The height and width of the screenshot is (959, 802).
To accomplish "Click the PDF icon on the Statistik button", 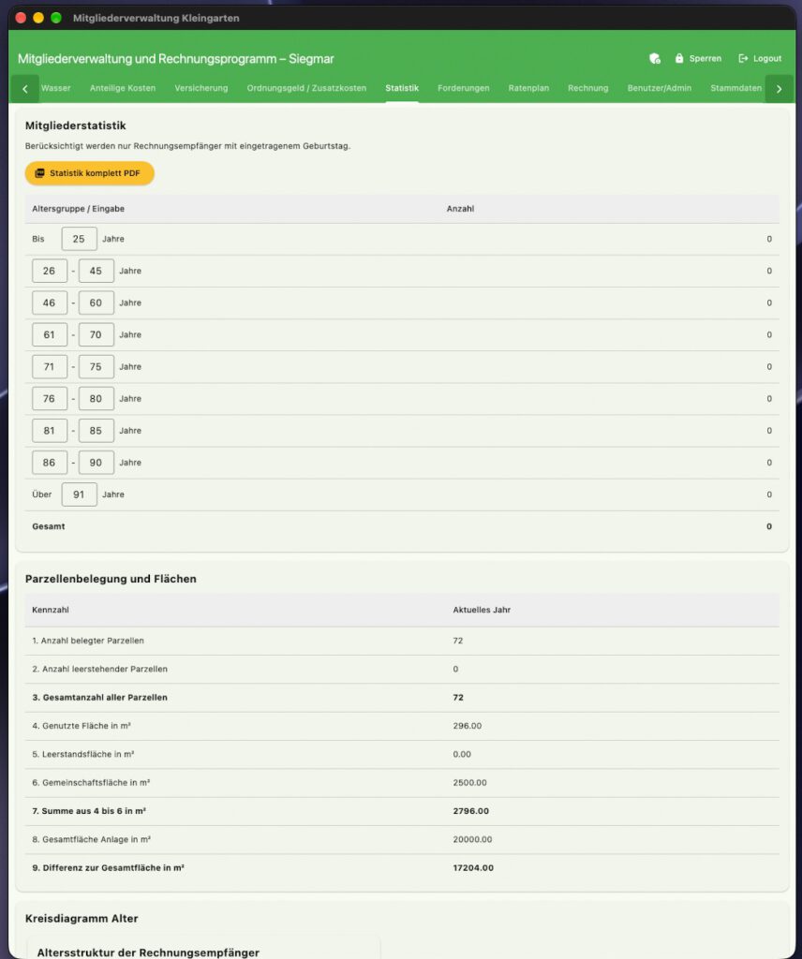I will coord(39,173).
